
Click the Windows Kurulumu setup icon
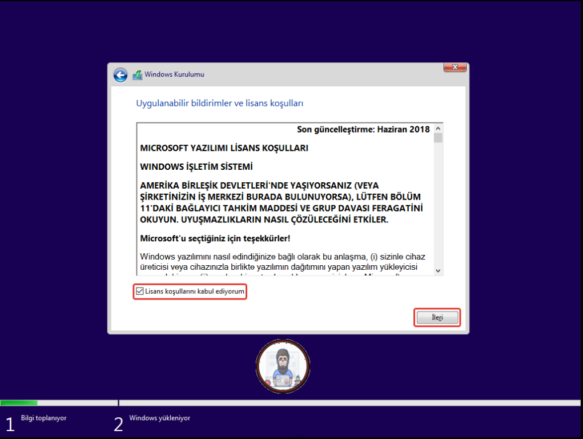(x=137, y=75)
